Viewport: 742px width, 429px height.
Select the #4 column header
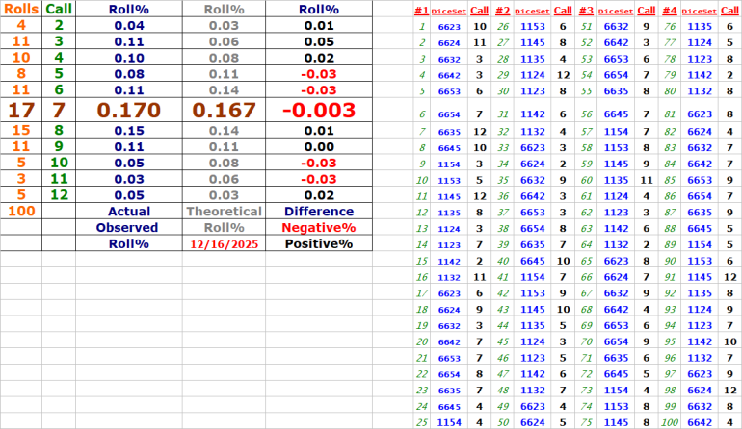pyautogui.click(x=669, y=10)
